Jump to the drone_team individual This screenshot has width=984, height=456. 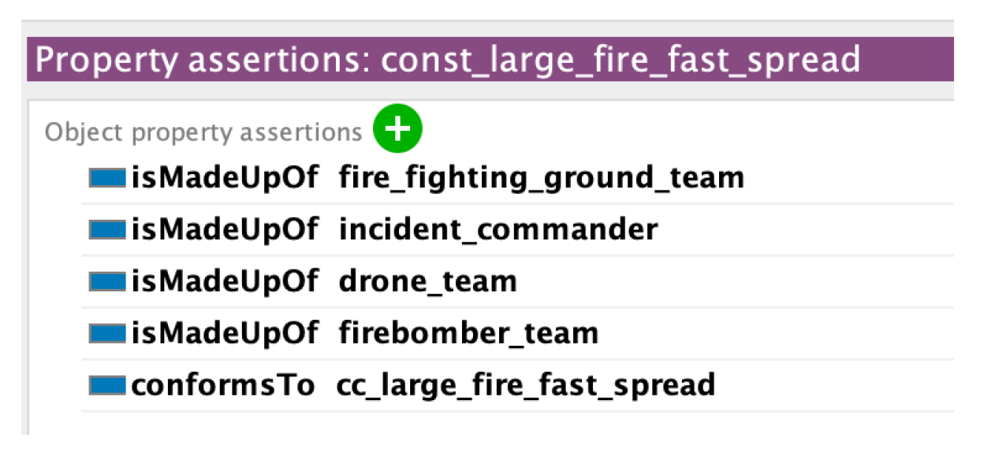point(427,281)
